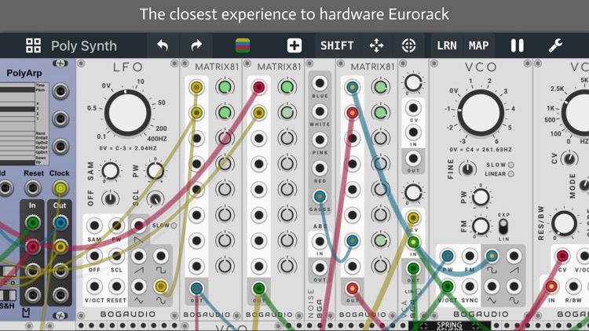Image resolution: width=589 pixels, height=331 pixels.
Task: Toggle the VCO LINEAR mode button
Action: pos(511,174)
